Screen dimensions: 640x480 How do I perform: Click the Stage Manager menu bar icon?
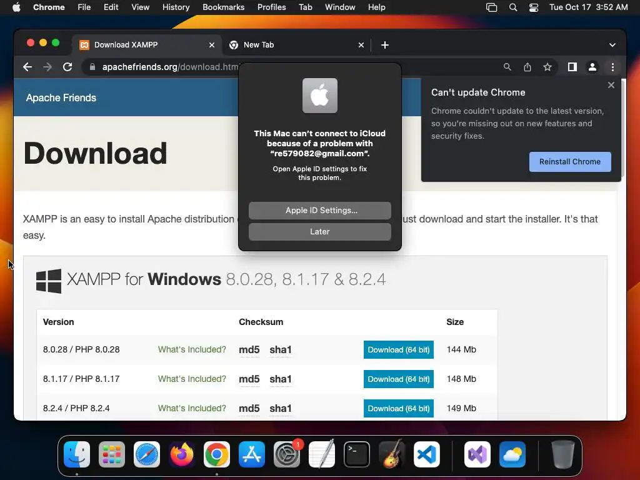click(491, 7)
